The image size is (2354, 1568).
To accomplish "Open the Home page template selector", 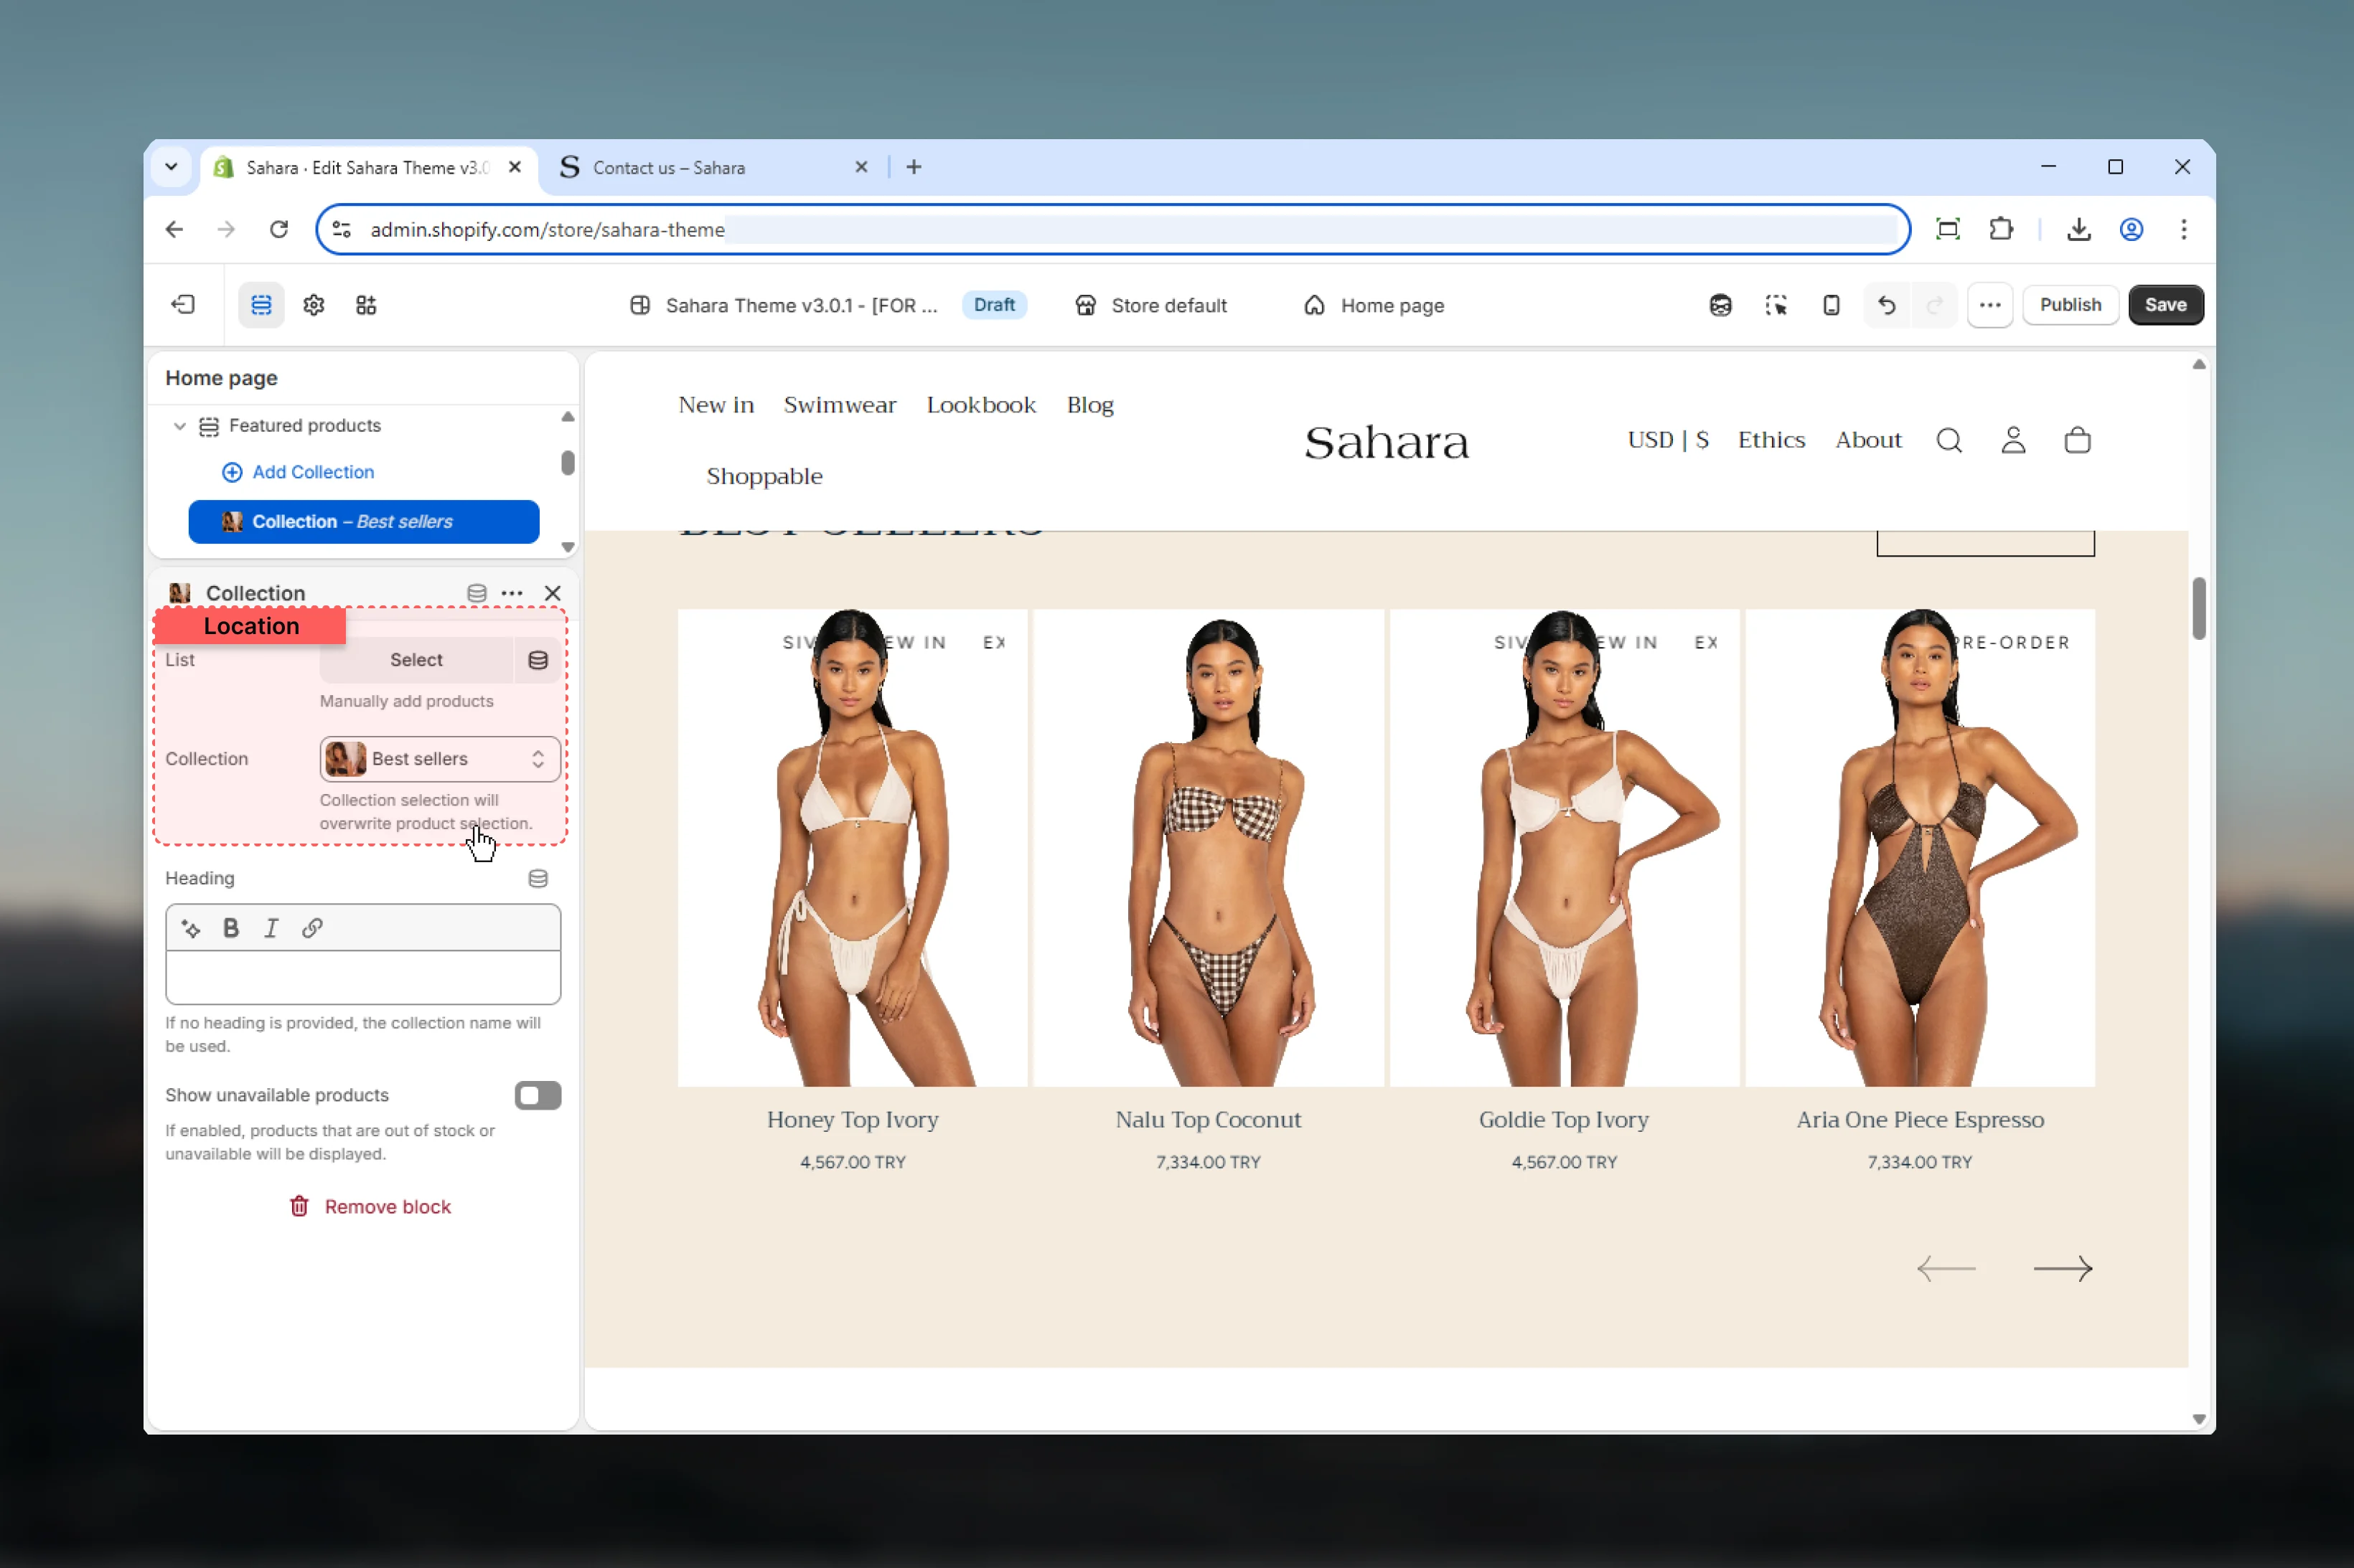I will click(x=1374, y=305).
